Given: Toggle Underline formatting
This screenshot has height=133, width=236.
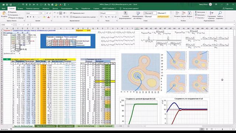Looking at the screenshot, I should pos(34,17).
